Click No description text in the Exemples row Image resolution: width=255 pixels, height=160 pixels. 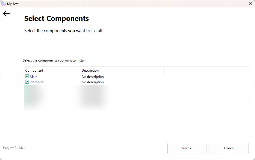(93, 82)
